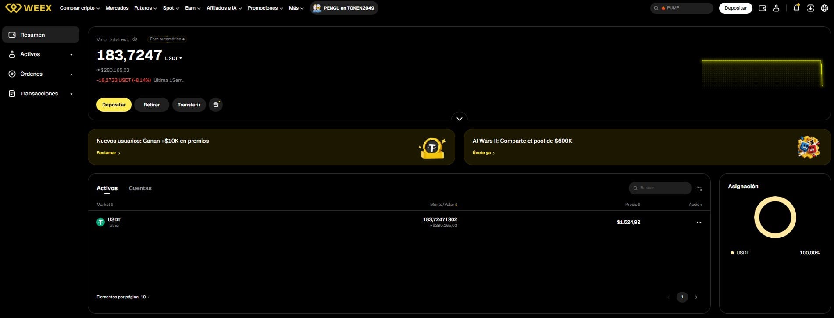Go to next page arrow in pagination
This screenshot has height=318, width=834.
coord(696,297)
